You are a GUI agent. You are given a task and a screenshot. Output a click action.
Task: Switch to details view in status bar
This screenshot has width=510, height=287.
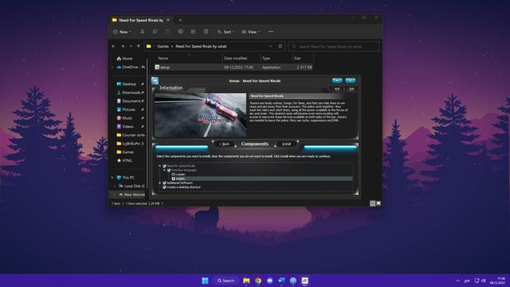[372, 203]
